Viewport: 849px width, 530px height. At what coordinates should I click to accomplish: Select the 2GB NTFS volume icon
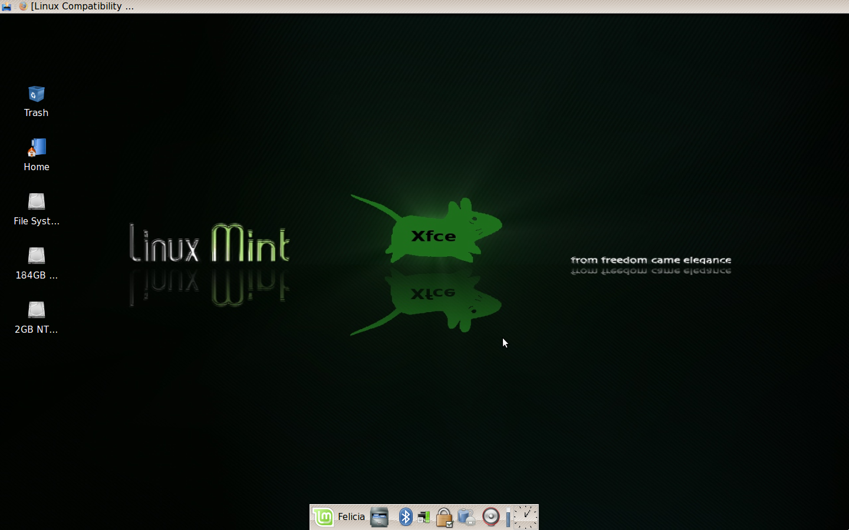[37, 310]
